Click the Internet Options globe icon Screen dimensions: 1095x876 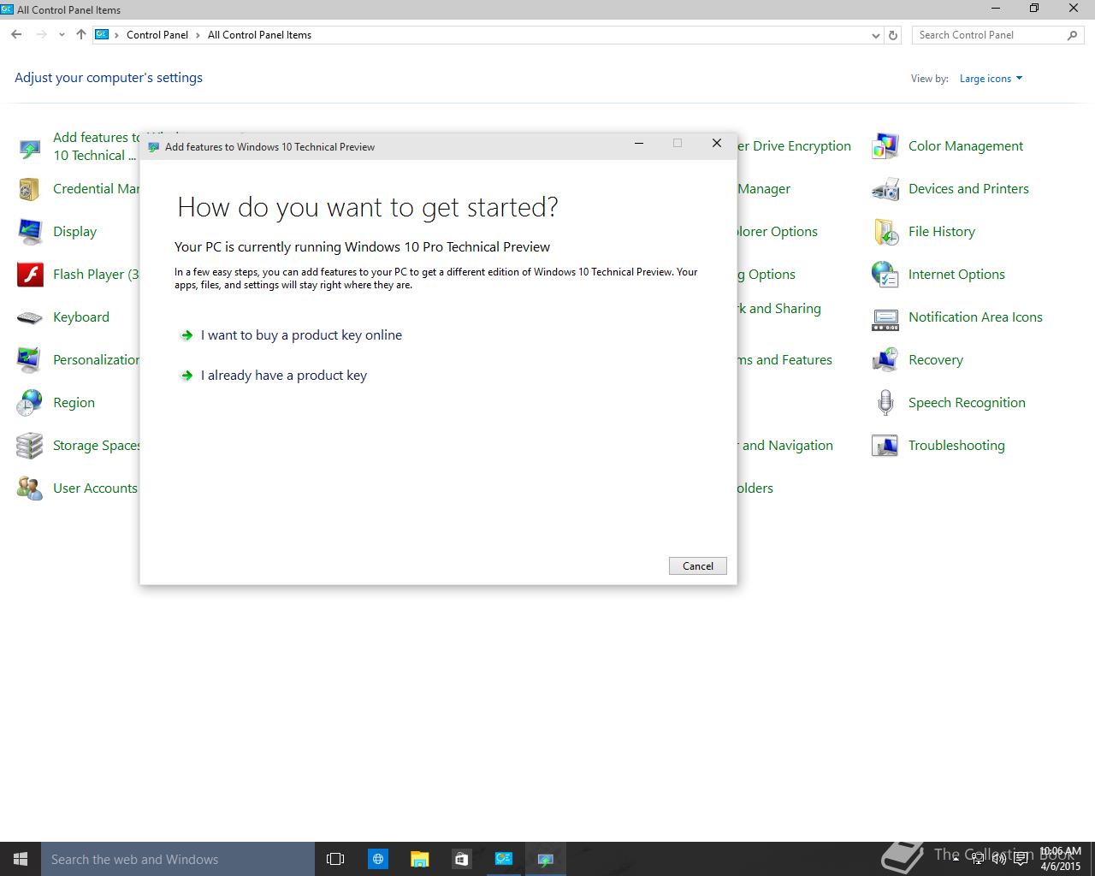(x=885, y=275)
